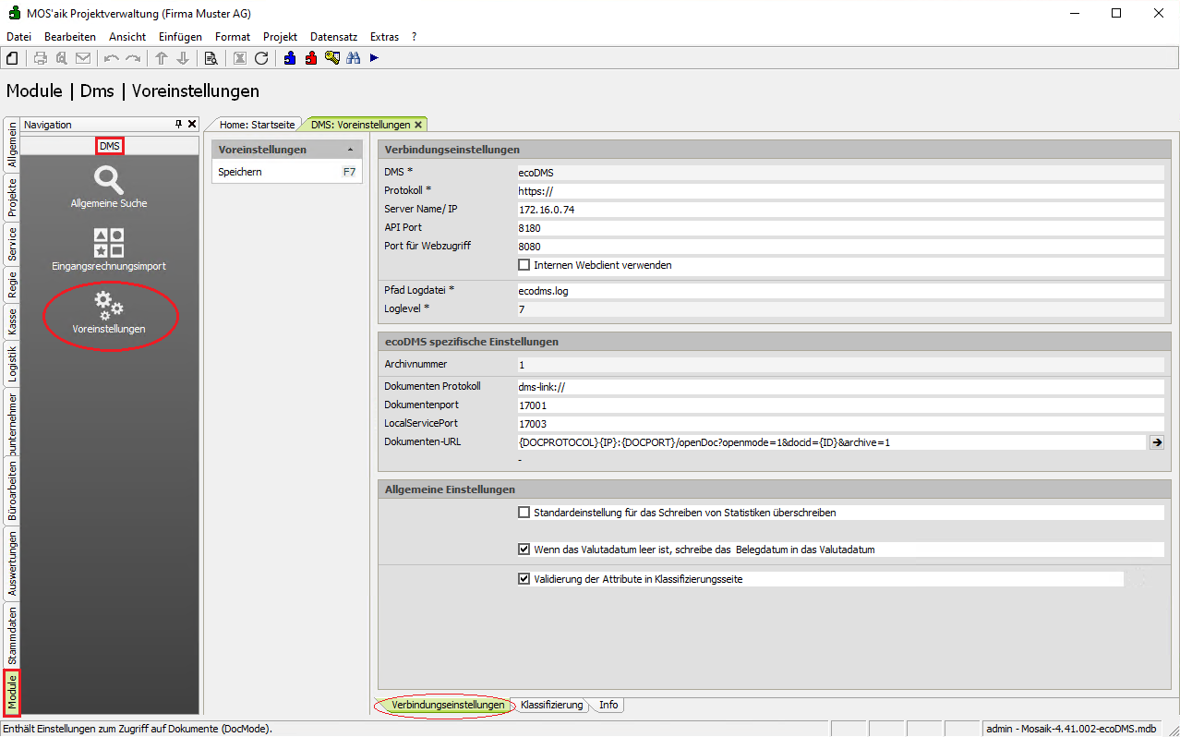Click the redo arrow icon
1180x737 pixels.
click(x=133, y=58)
